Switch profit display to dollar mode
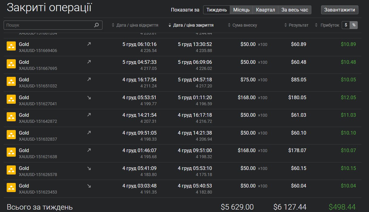This screenshot has height=212, width=369. click(346, 25)
